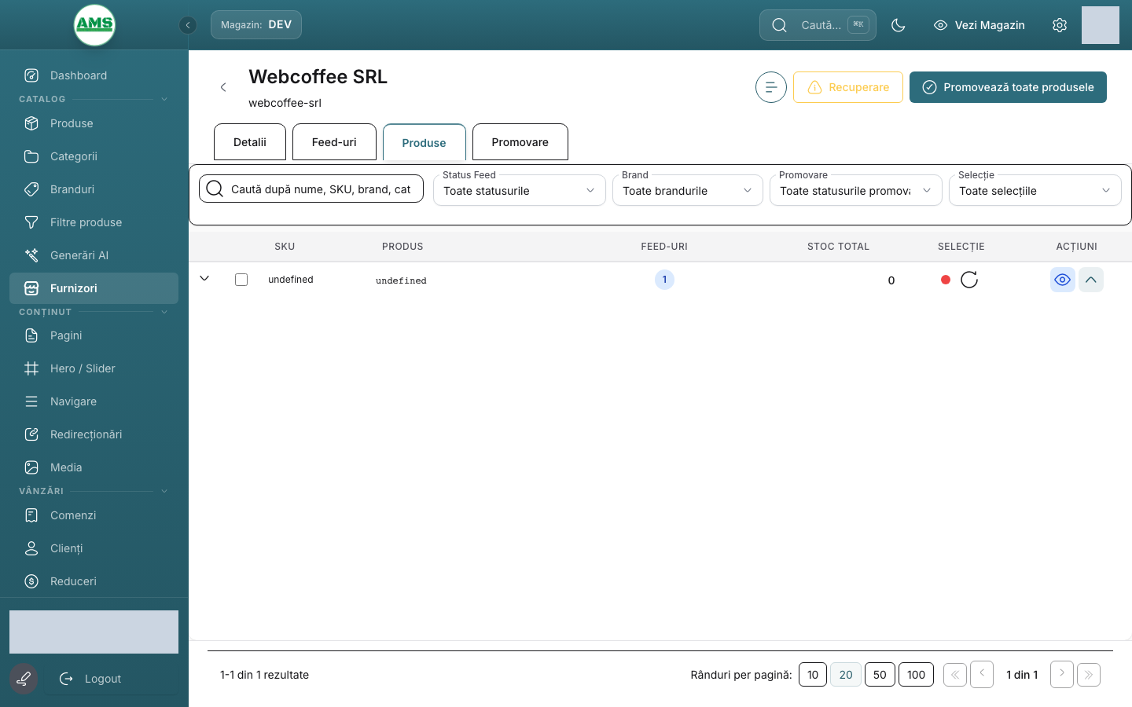
Task: Open Redirecționări sidebar item
Action: click(x=94, y=434)
